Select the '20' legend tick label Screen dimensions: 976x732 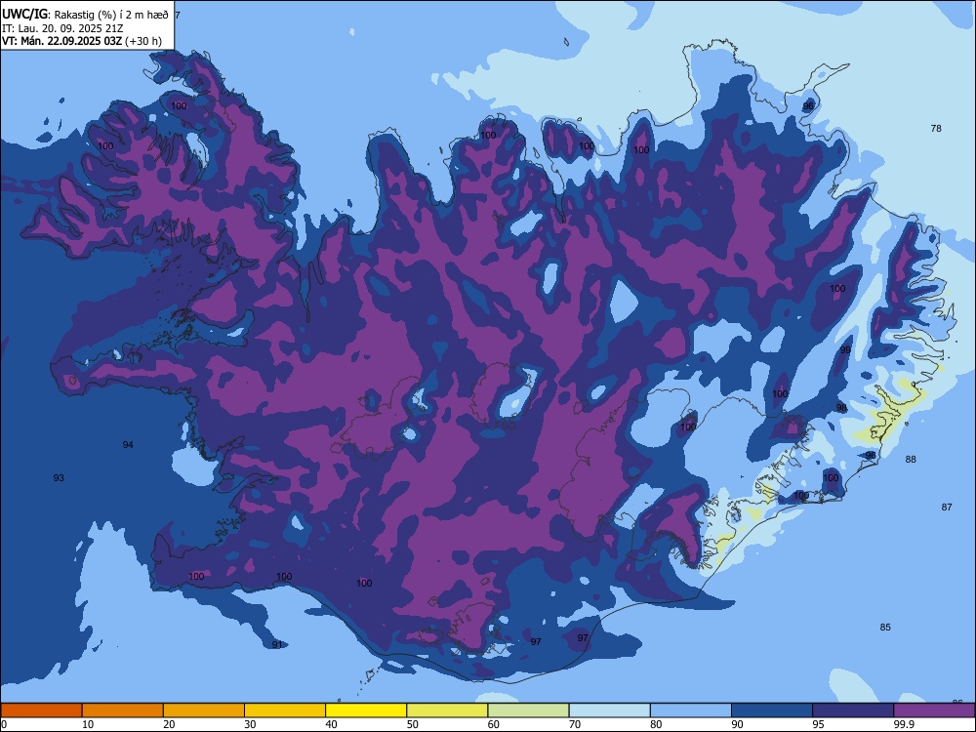point(169,724)
